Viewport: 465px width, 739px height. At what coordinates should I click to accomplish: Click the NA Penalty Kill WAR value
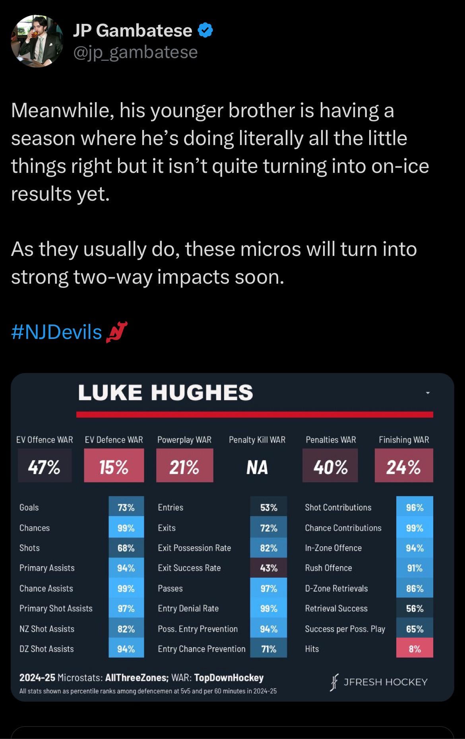(257, 467)
